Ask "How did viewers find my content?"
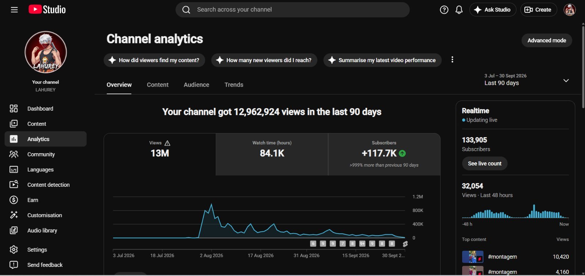 [154, 60]
